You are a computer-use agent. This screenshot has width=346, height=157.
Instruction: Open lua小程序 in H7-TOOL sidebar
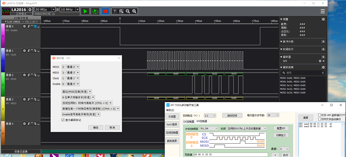pos(172,125)
